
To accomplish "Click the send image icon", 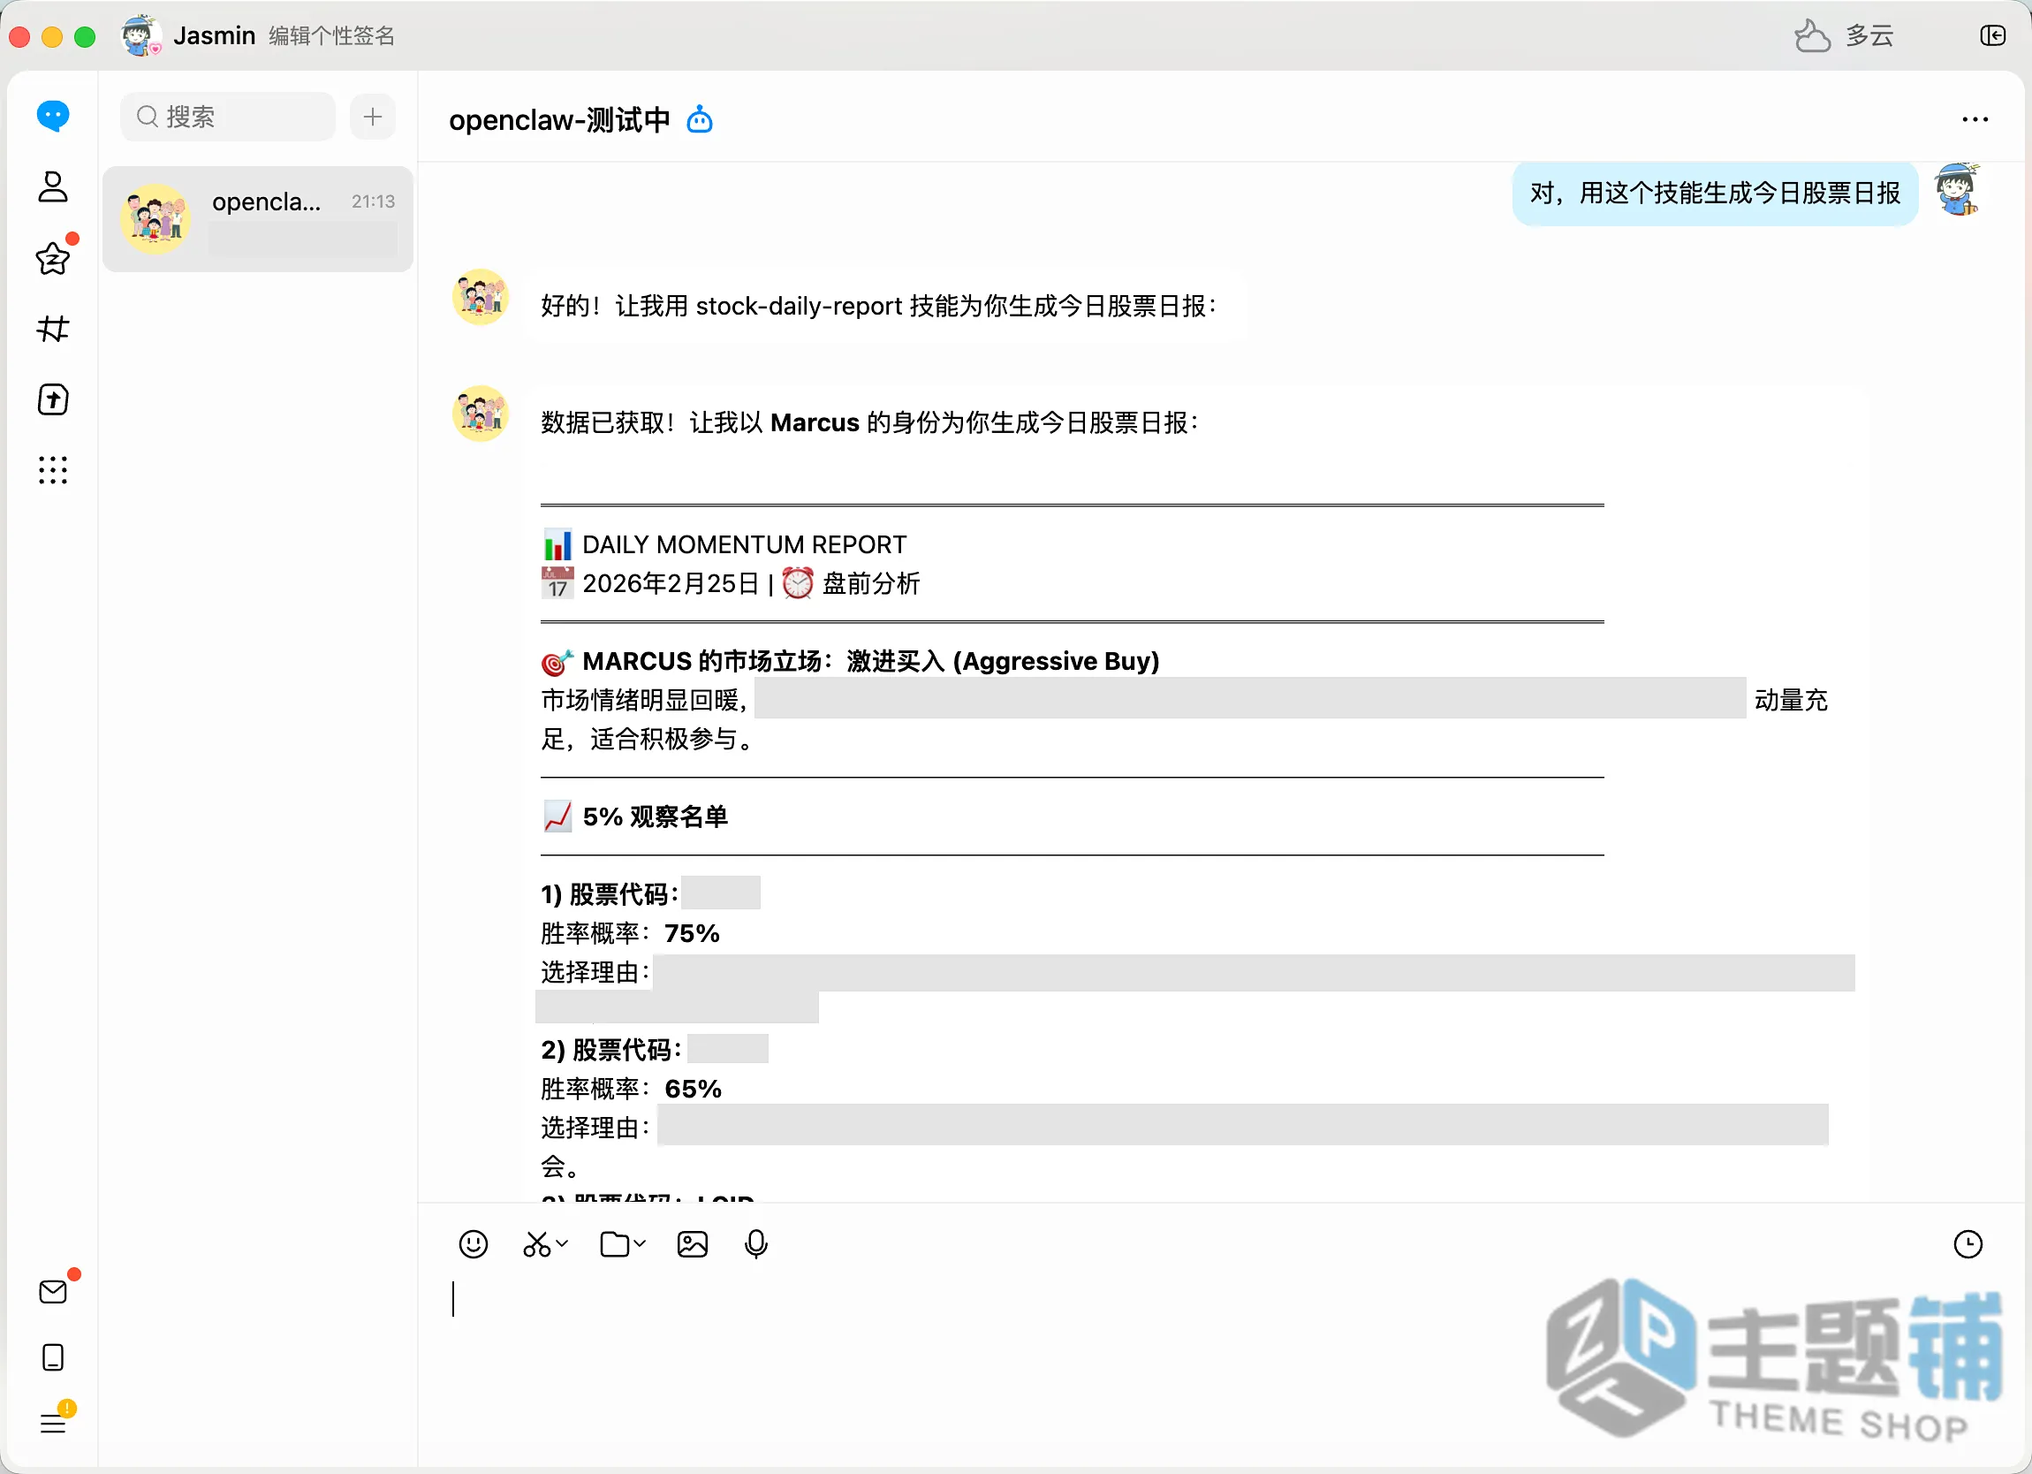I will (693, 1243).
